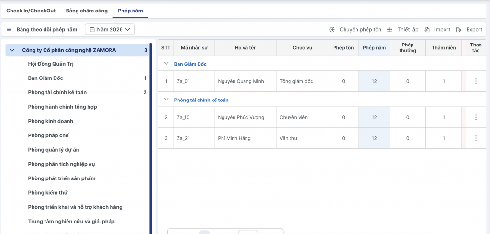Select Phòng kinh doanh department
Screen dimensions: 490x234
click(x=51, y=121)
